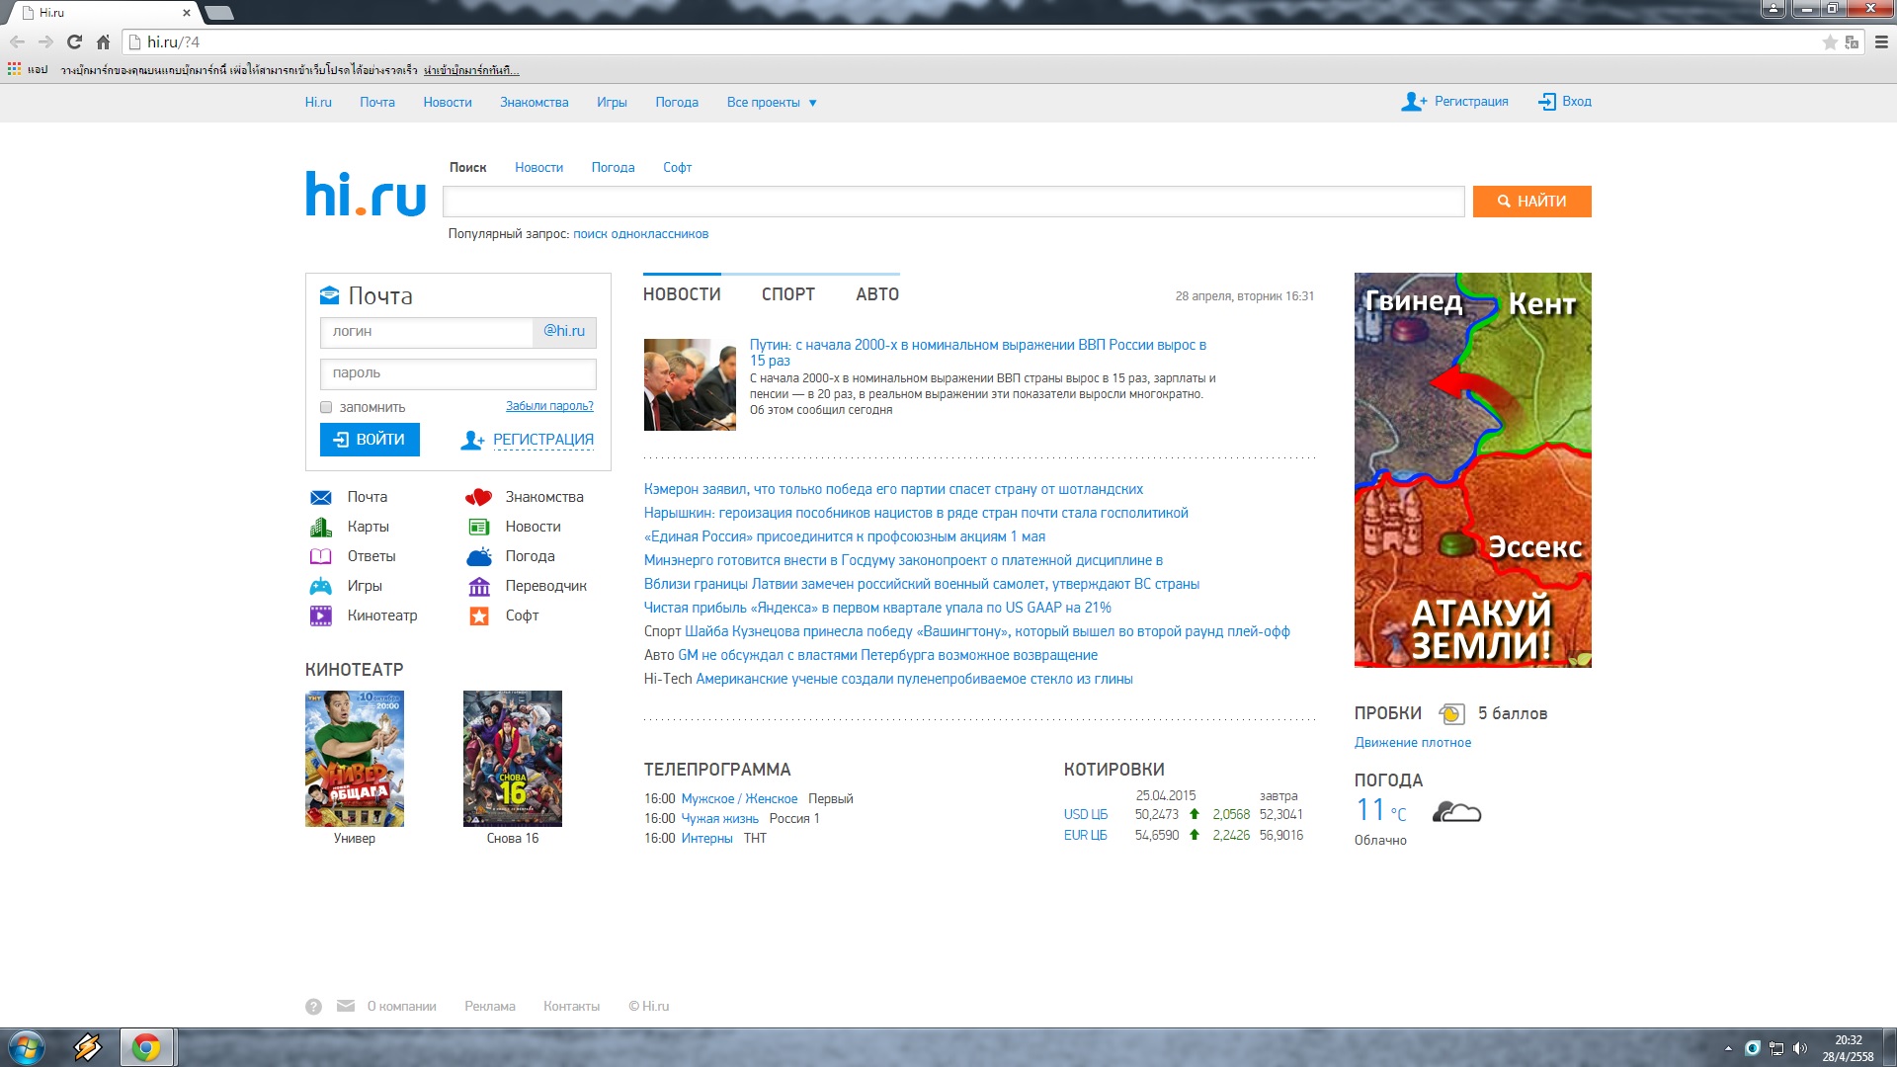This screenshot has width=1897, height=1067.
Task: Open Chrome's hamburger menu
Action: coord(1881,42)
